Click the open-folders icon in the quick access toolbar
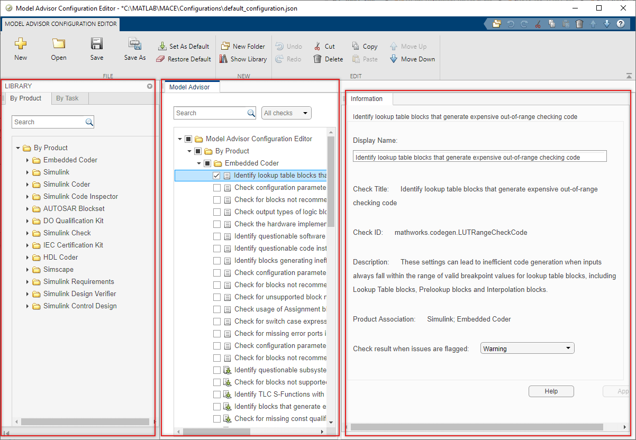Image resolution: width=636 pixels, height=440 pixels. (496, 24)
